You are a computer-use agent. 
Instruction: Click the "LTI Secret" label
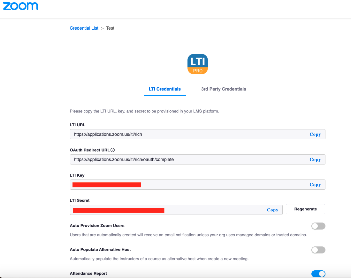[x=80, y=201]
